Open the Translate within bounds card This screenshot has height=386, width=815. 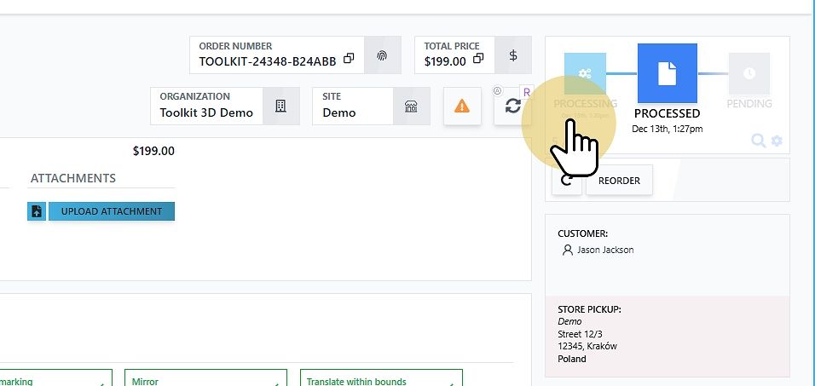[x=382, y=377]
